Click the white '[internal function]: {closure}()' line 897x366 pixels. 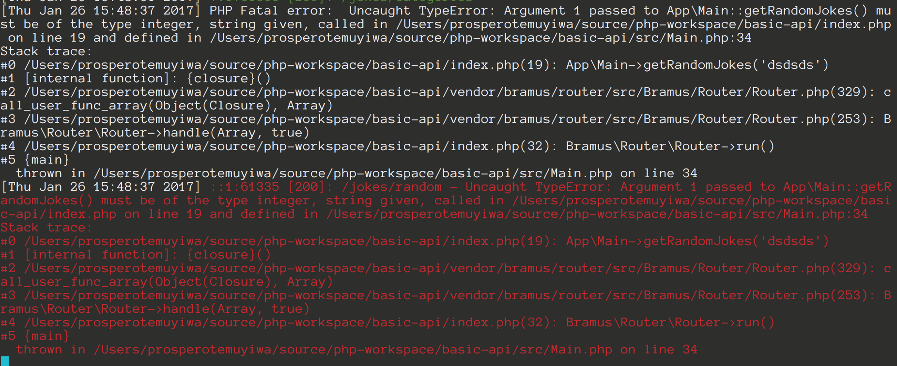148,78
